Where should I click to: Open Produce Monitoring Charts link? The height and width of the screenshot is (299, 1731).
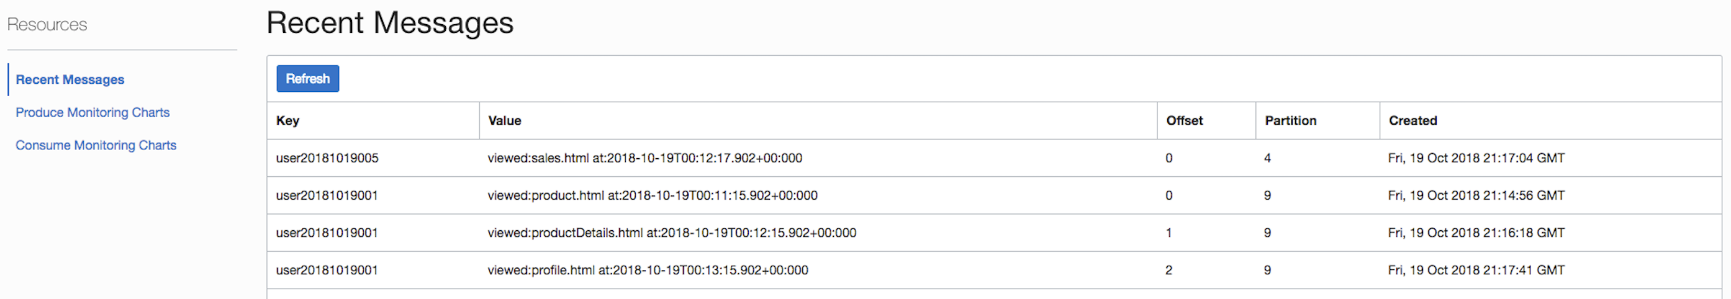coord(92,112)
